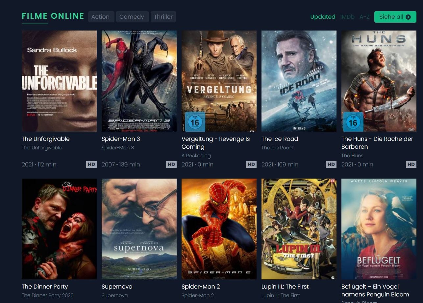423x303 pixels.
Task: Open the black-suit Spider-Man 3 poster
Action: point(139,81)
